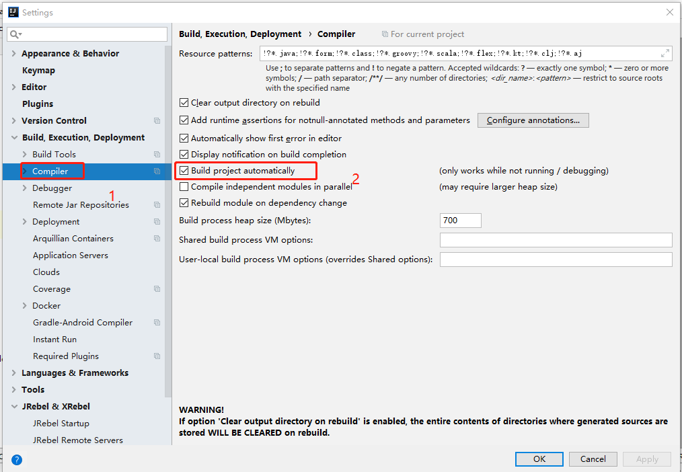Open Keymap settings page
The width and height of the screenshot is (682, 472).
(x=39, y=71)
